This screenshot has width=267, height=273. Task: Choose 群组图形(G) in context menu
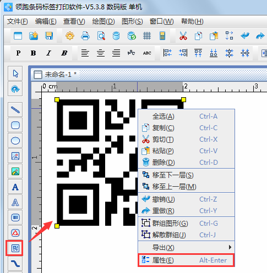click(x=186, y=224)
